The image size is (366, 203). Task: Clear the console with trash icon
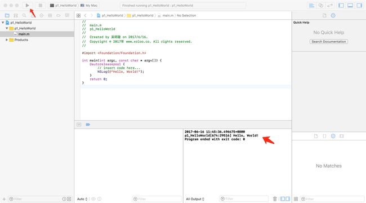coord(275,199)
